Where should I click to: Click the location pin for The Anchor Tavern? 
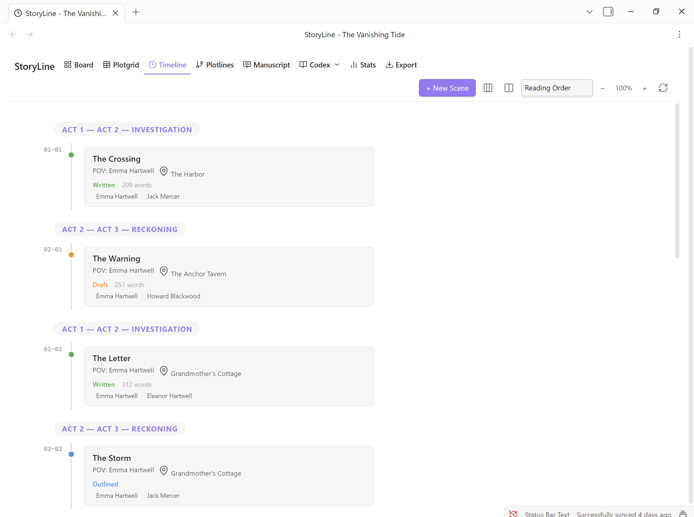164,271
